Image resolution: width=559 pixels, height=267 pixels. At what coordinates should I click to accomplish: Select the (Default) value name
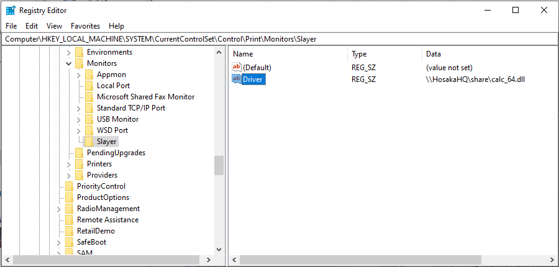tap(257, 68)
